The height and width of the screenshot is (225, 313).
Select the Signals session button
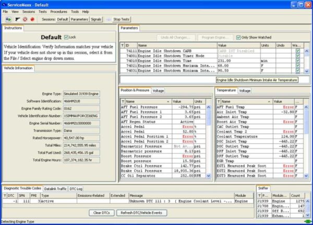click(x=96, y=19)
